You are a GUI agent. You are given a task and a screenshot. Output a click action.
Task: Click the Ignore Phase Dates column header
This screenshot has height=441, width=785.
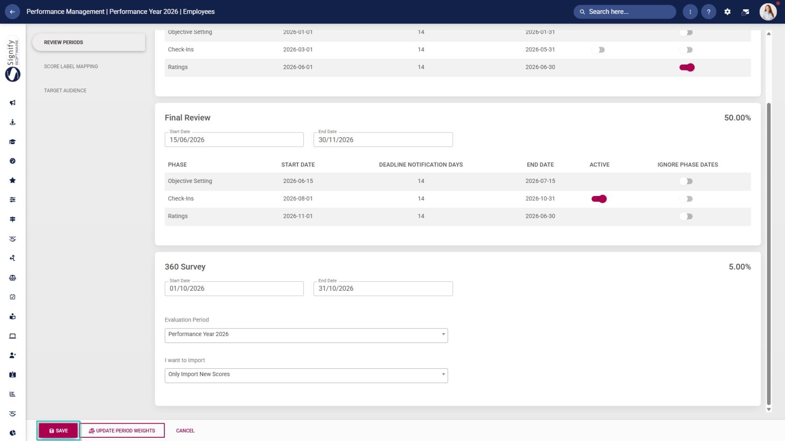pyautogui.click(x=687, y=165)
